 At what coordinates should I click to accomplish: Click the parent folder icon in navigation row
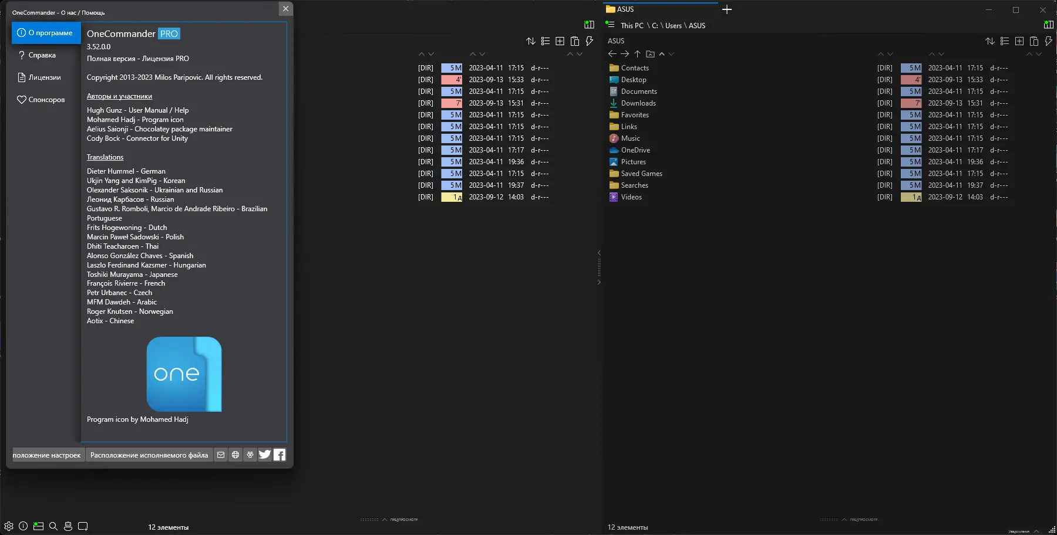pos(650,54)
